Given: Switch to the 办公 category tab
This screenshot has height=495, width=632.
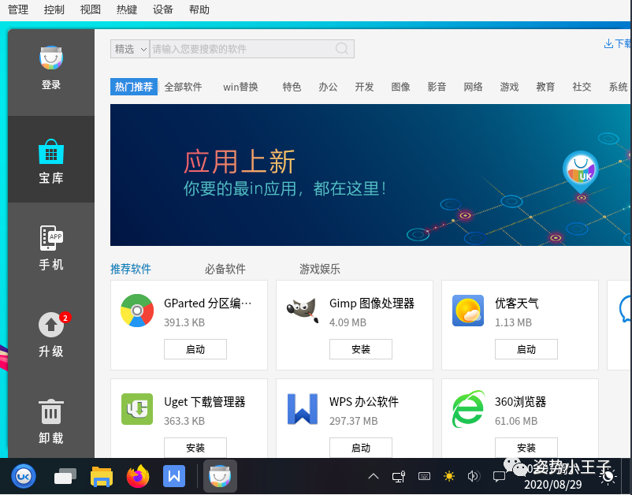Looking at the screenshot, I should pyautogui.click(x=328, y=87).
